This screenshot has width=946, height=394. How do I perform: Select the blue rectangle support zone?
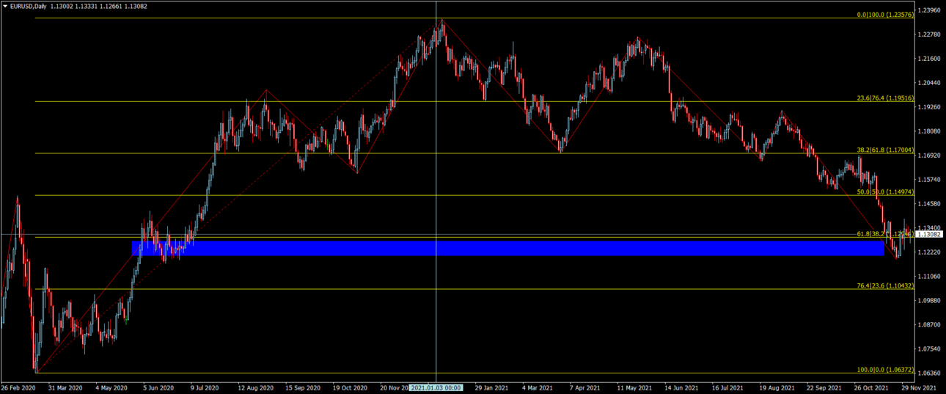coord(507,248)
